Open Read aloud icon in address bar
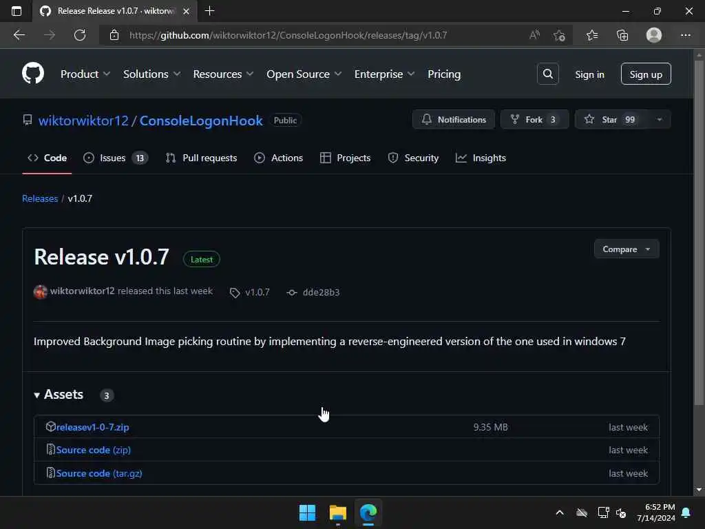This screenshot has height=529, width=705. click(534, 35)
